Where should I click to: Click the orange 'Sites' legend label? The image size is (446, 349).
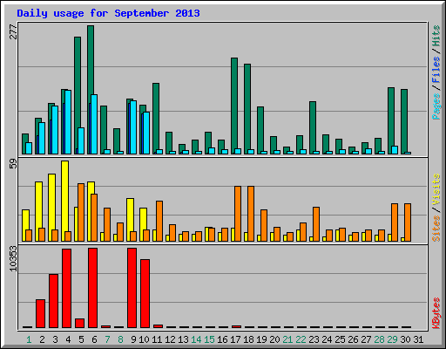pyautogui.click(x=436, y=229)
